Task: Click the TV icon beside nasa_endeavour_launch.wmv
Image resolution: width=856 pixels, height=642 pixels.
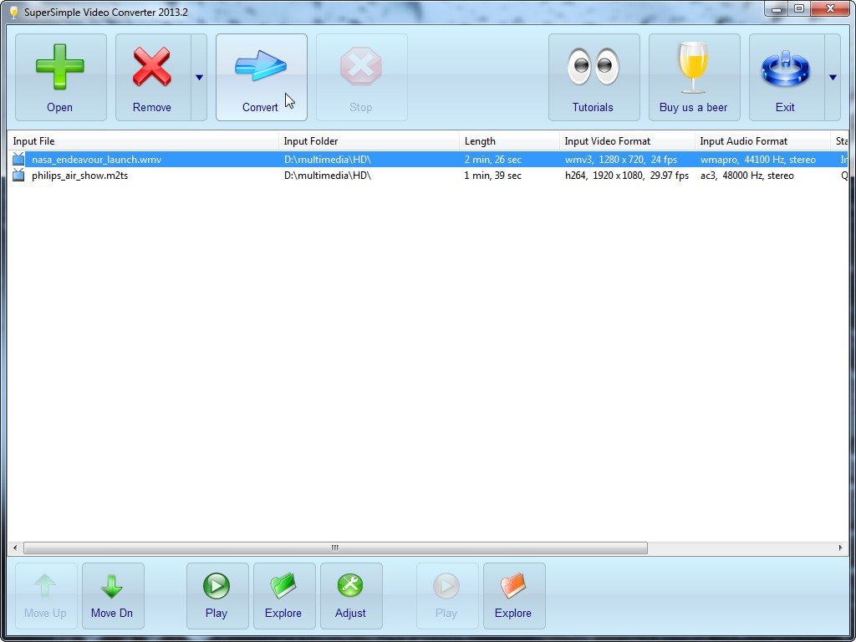Action: pyautogui.click(x=18, y=160)
